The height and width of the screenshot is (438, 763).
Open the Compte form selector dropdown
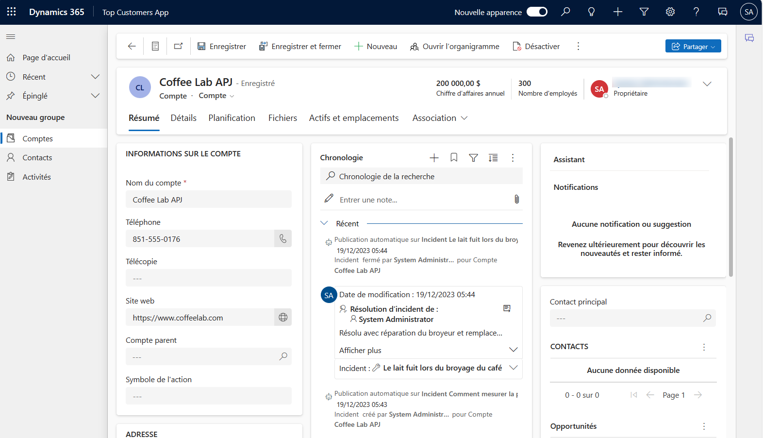(216, 96)
